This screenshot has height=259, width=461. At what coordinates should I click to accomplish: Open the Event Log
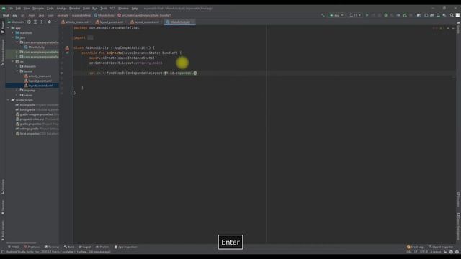[x=415, y=247]
